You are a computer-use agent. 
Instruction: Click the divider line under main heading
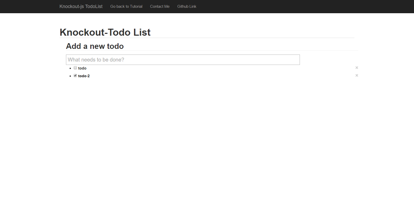pyautogui.click(x=207, y=38)
